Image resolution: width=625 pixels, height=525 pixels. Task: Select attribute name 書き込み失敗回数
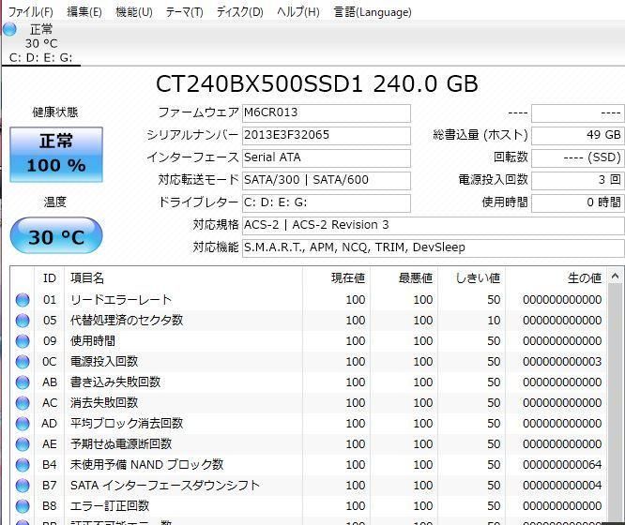click(x=115, y=382)
